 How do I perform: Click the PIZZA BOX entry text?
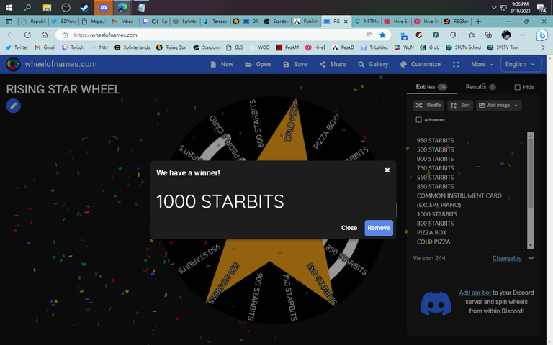click(431, 232)
